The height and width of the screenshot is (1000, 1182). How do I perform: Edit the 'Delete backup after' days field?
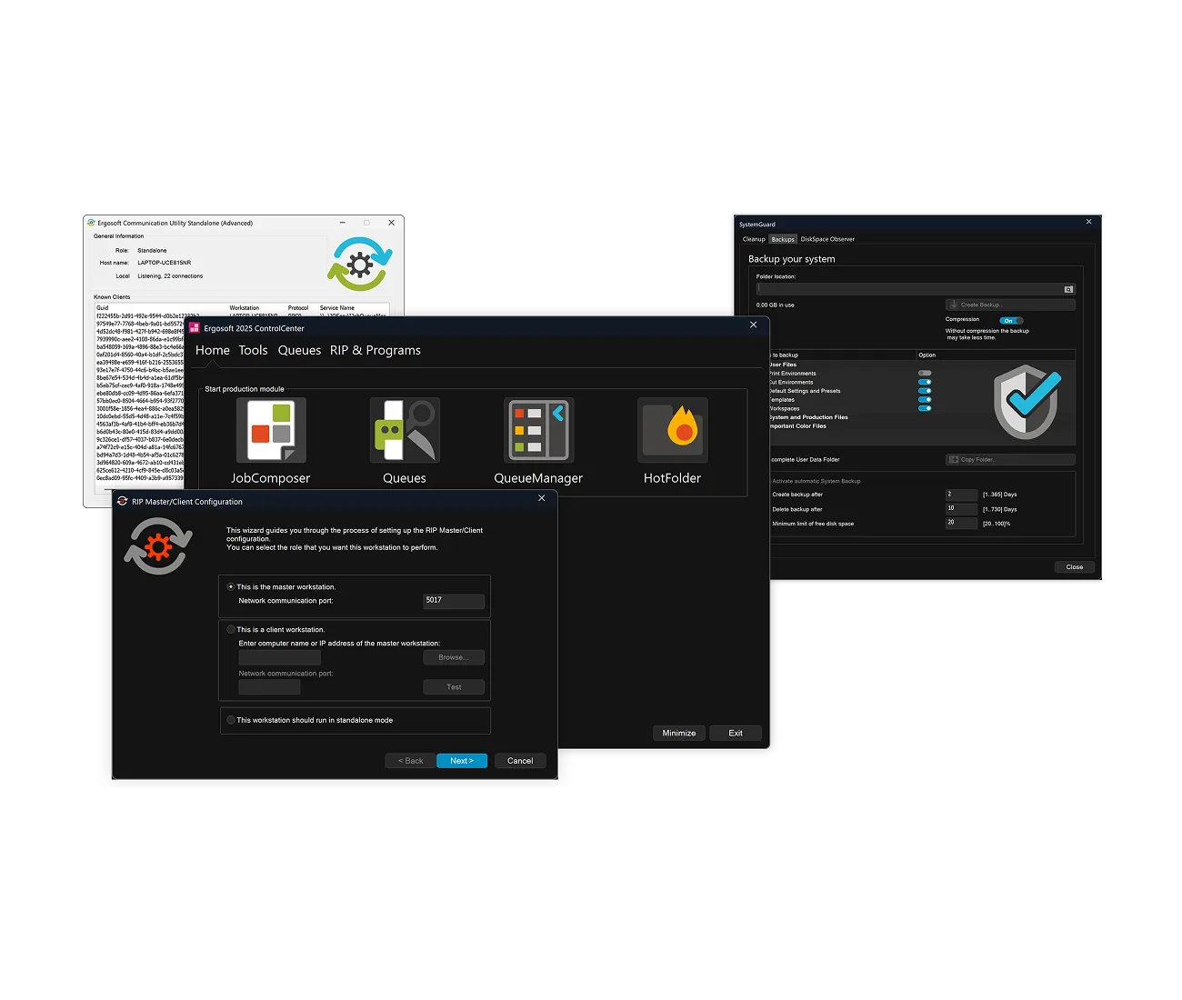961,509
